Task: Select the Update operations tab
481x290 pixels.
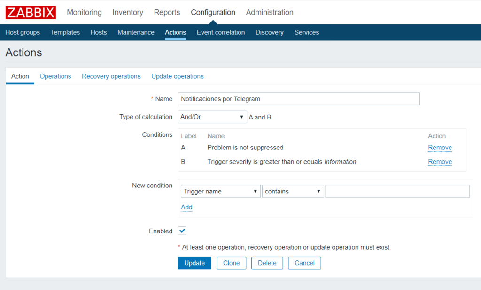Action: 178,76
